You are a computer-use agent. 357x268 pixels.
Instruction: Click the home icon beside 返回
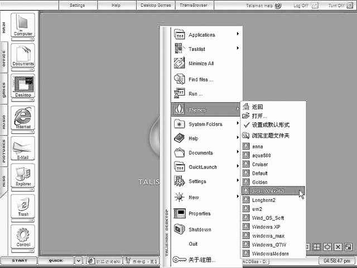[x=246, y=107]
